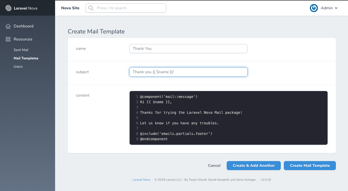The height and width of the screenshot is (191, 348).
Task: Click the Admin power avatar icon
Action: click(x=314, y=8)
